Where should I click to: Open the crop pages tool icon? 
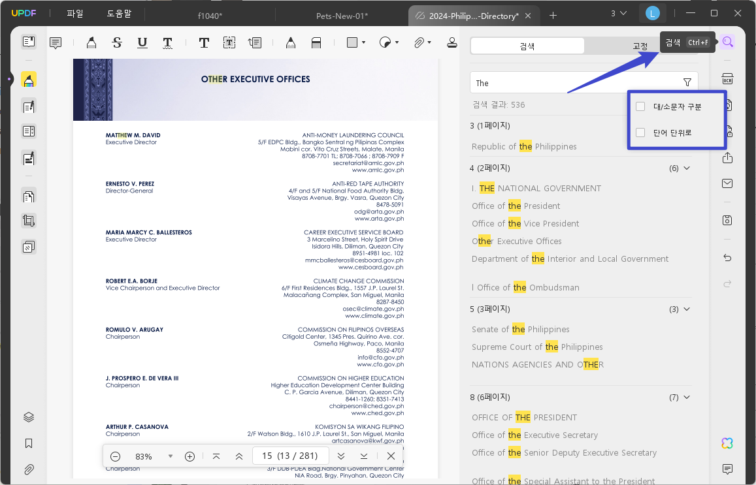point(29,221)
